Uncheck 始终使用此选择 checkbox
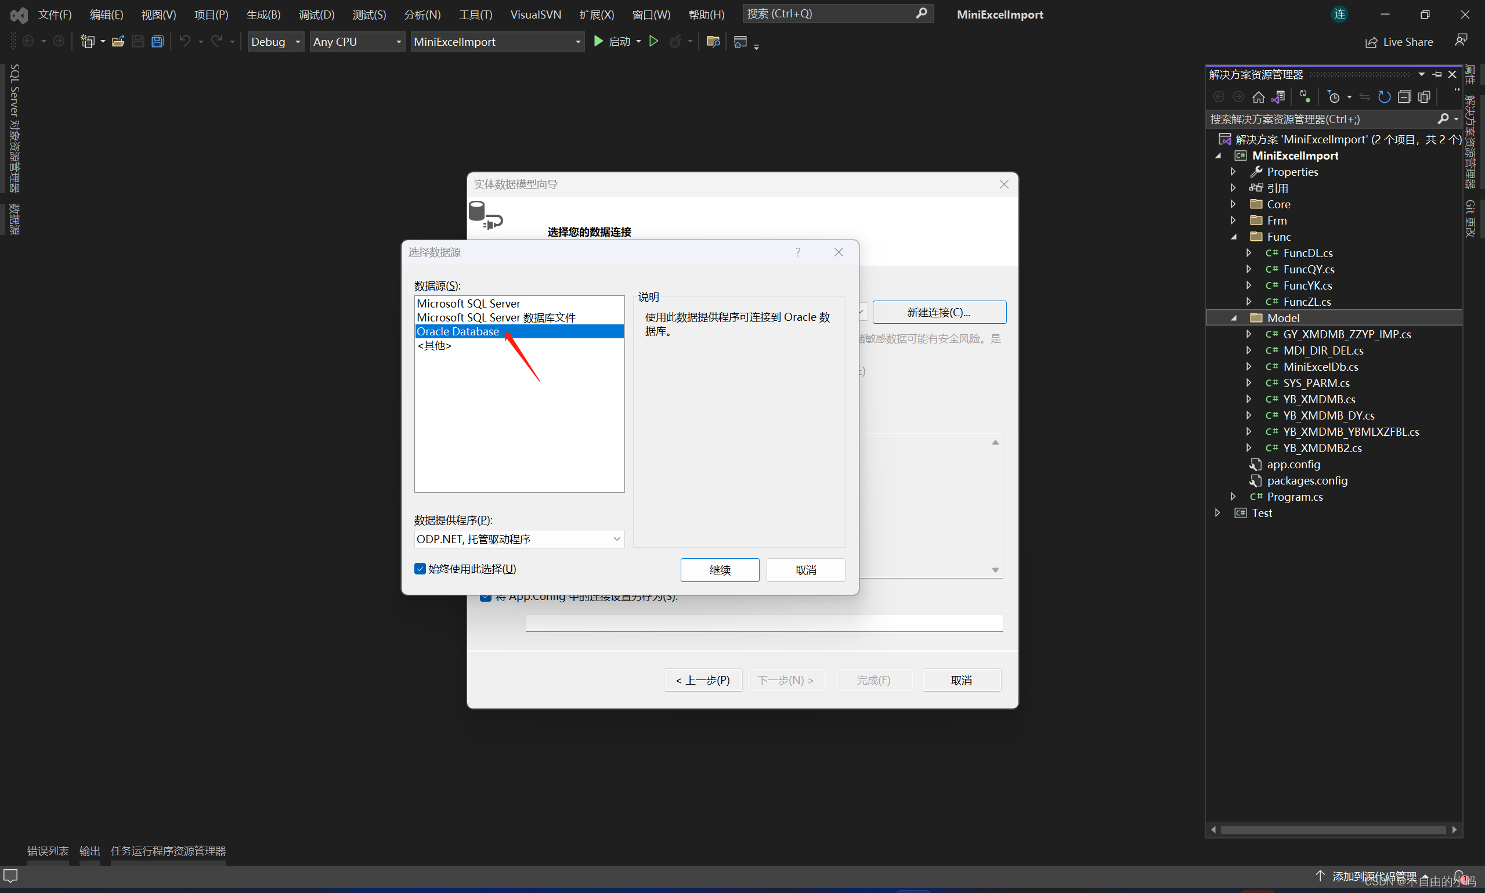Screen dimensions: 1485x893 pyautogui.click(x=420, y=568)
